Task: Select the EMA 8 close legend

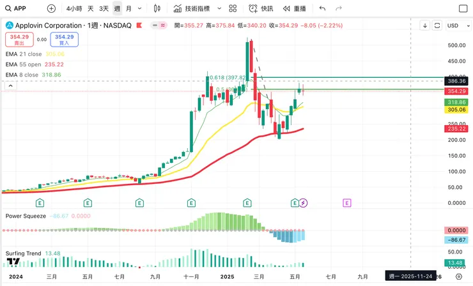Action: click(33, 75)
